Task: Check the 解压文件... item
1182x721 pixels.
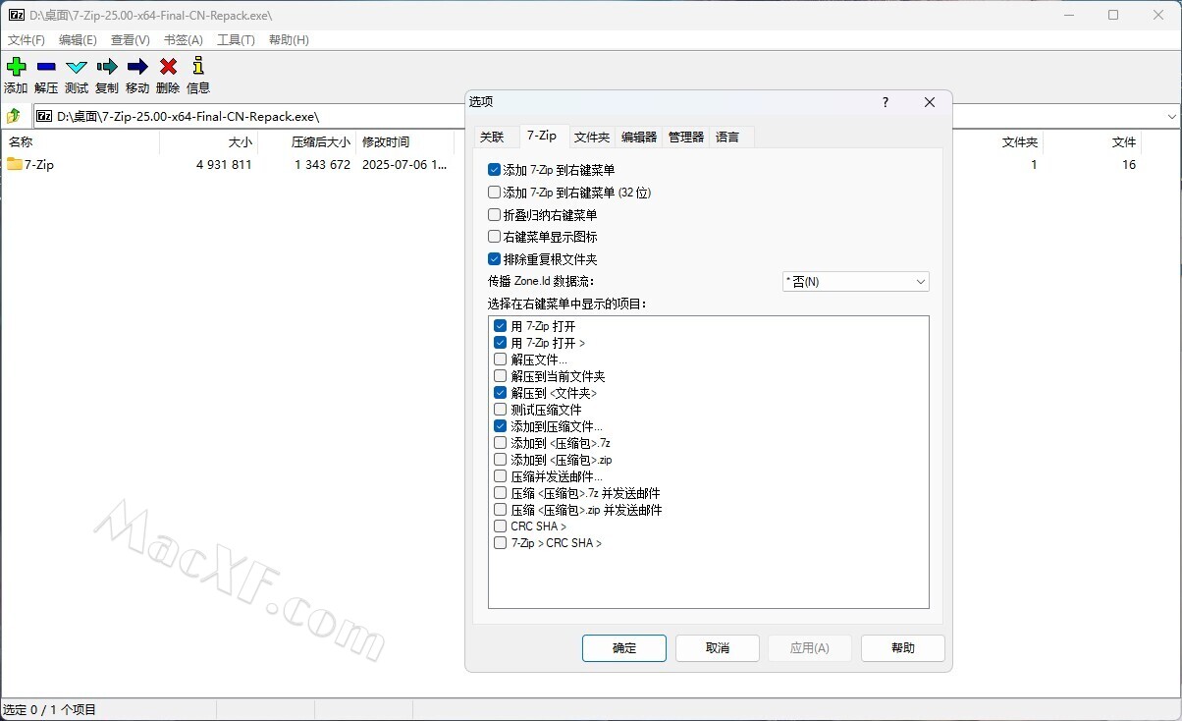Action: click(501, 360)
